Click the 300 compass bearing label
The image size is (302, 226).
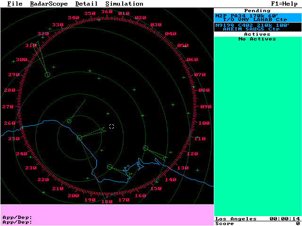[x=21, y=60]
